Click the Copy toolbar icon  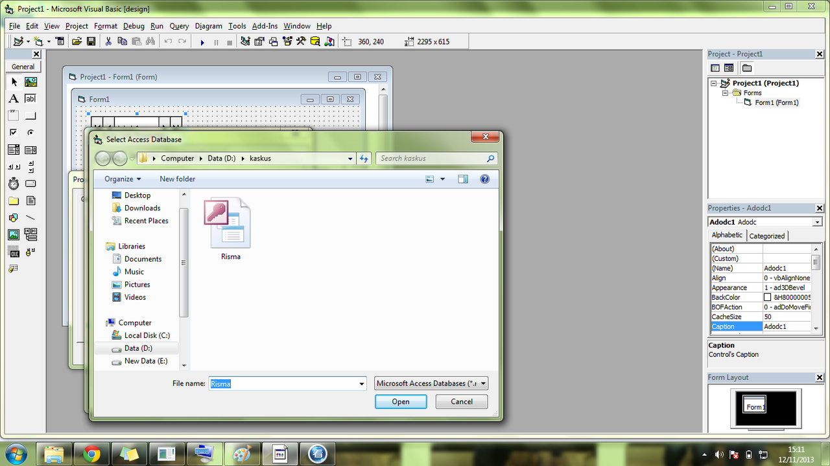pos(123,41)
